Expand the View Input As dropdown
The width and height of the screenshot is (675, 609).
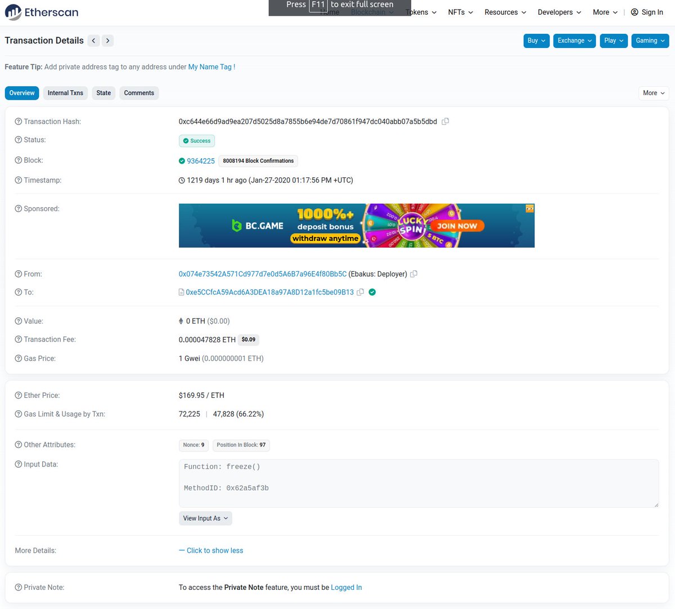205,518
